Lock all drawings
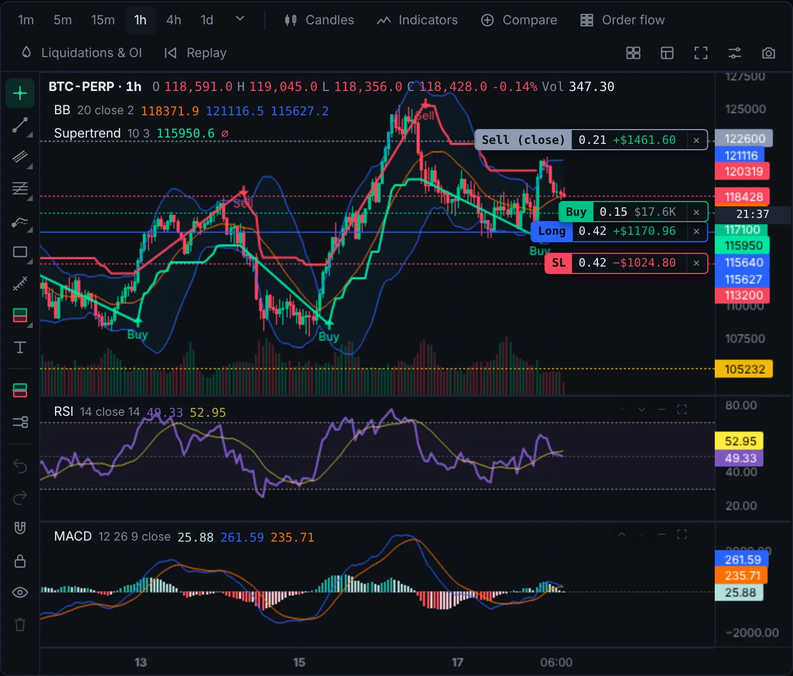Viewport: 793px width, 676px height. (20, 561)
